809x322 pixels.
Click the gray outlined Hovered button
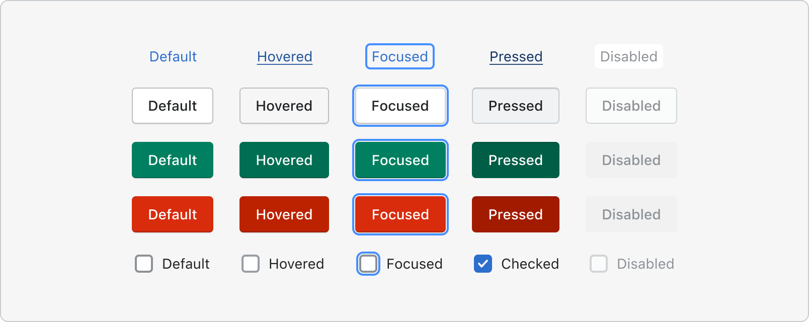tap(284, 106)
